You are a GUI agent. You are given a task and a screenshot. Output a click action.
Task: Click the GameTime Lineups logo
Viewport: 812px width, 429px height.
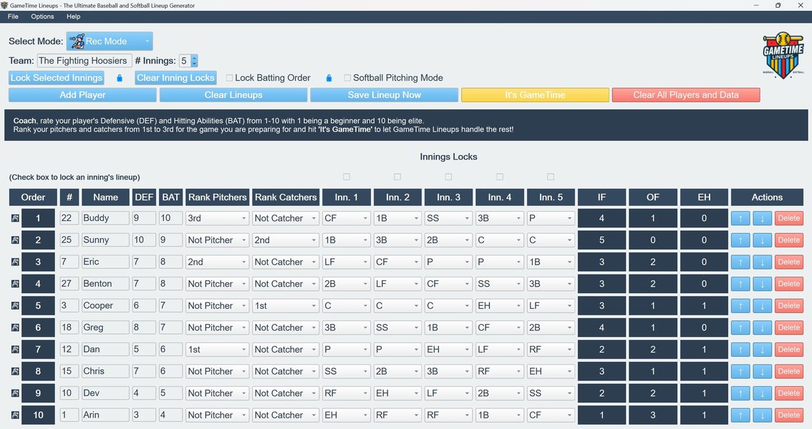[783, 55]
